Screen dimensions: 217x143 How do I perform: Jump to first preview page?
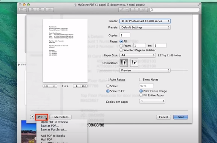[x=46, y=86]
